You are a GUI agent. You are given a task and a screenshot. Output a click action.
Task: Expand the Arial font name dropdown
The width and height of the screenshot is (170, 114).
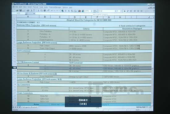click(x=115, y=11)
